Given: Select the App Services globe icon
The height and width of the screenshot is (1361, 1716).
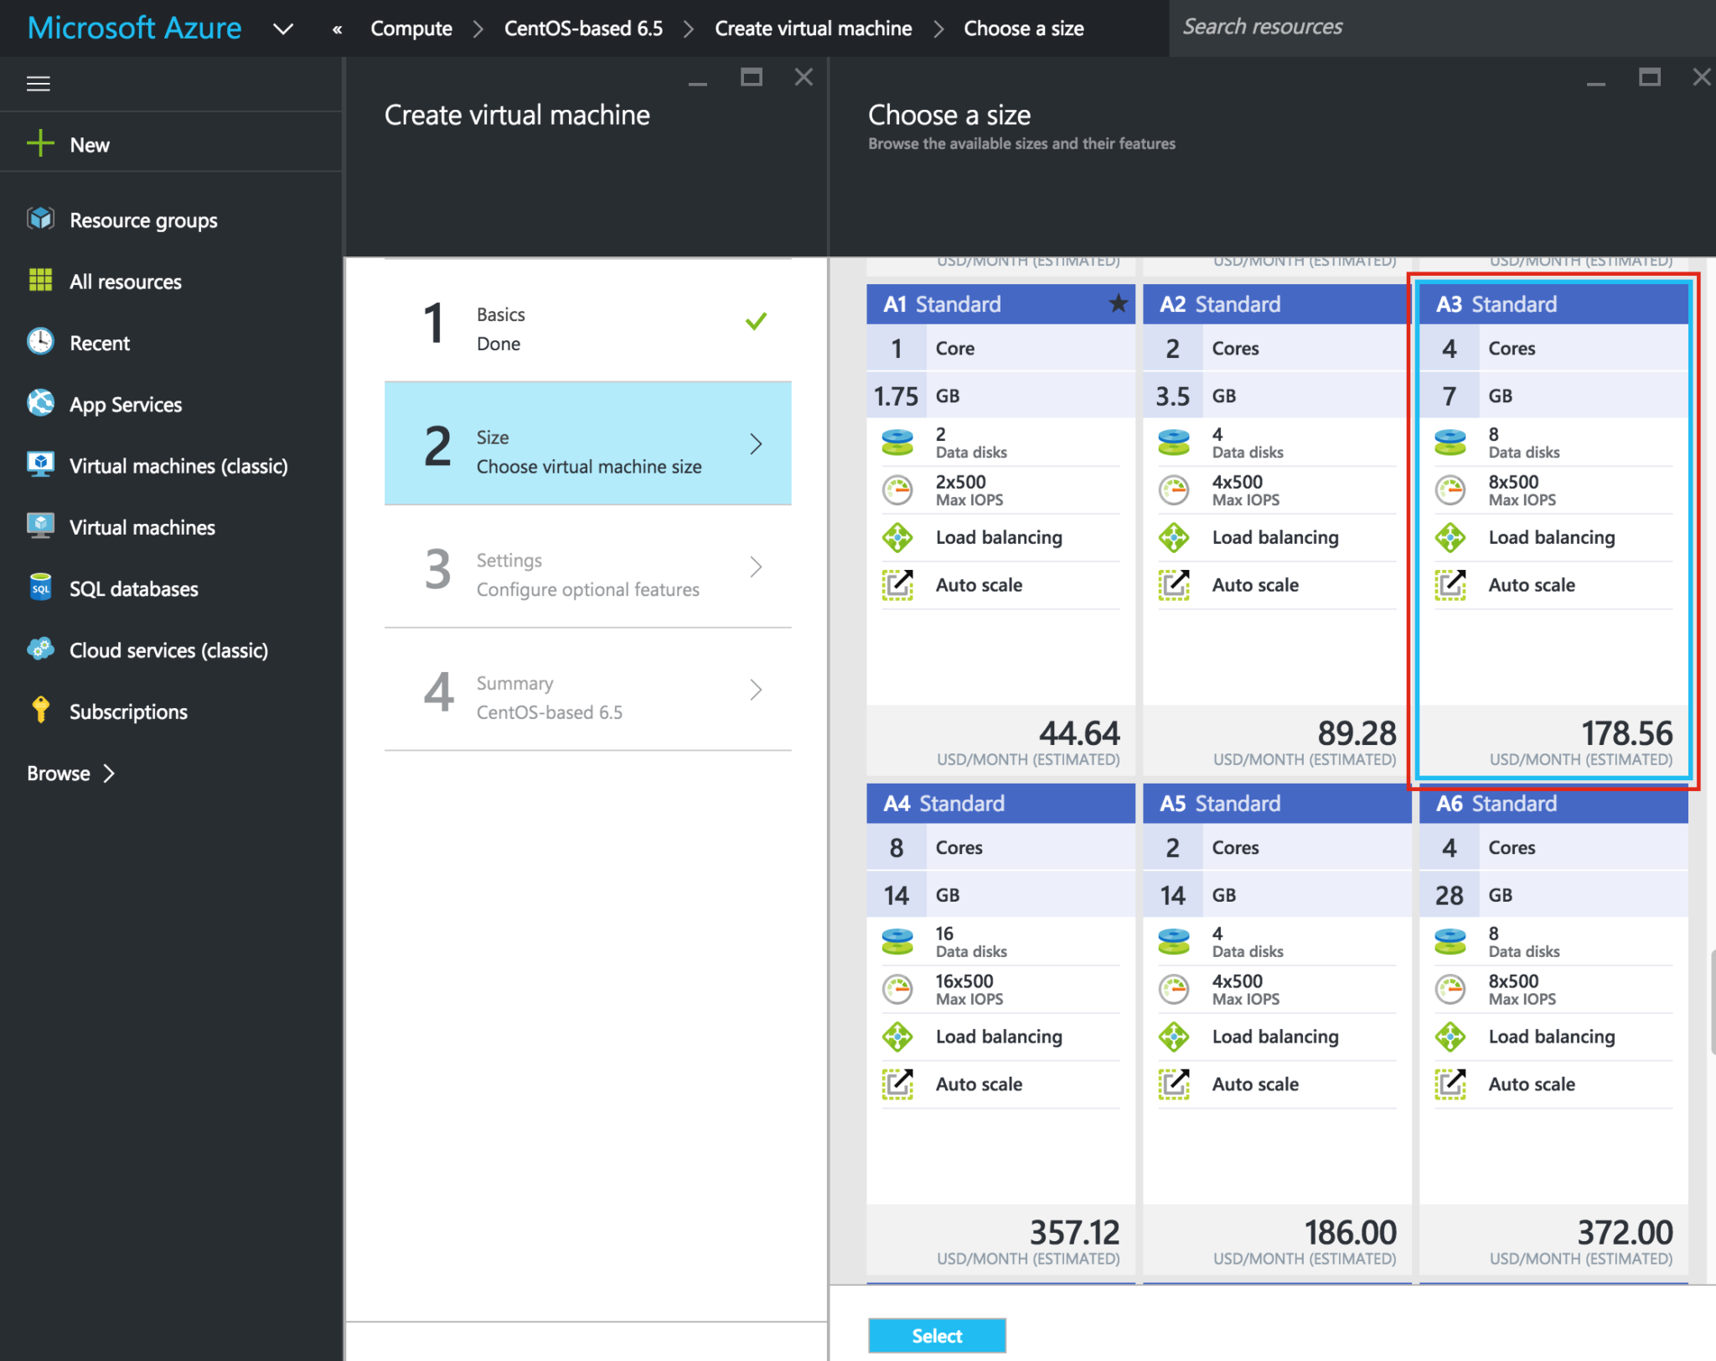Looking at the screenshot, I should click(39, 404).
